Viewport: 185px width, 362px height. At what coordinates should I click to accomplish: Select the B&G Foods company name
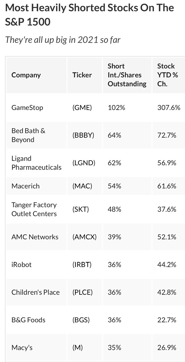click(x=28, y=320)
